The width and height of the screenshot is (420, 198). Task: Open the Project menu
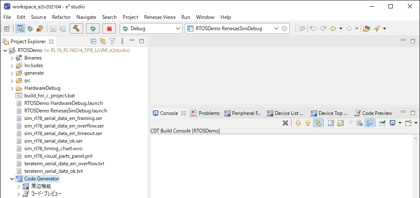point(131,17)
